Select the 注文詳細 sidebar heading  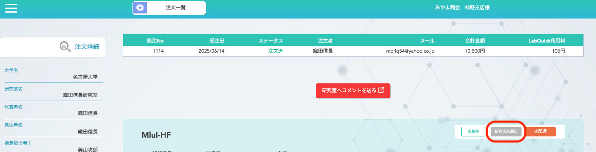(x=87, y=47)
